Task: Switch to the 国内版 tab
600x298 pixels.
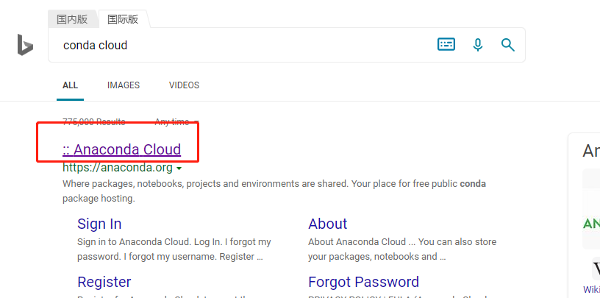Action: 72,19
